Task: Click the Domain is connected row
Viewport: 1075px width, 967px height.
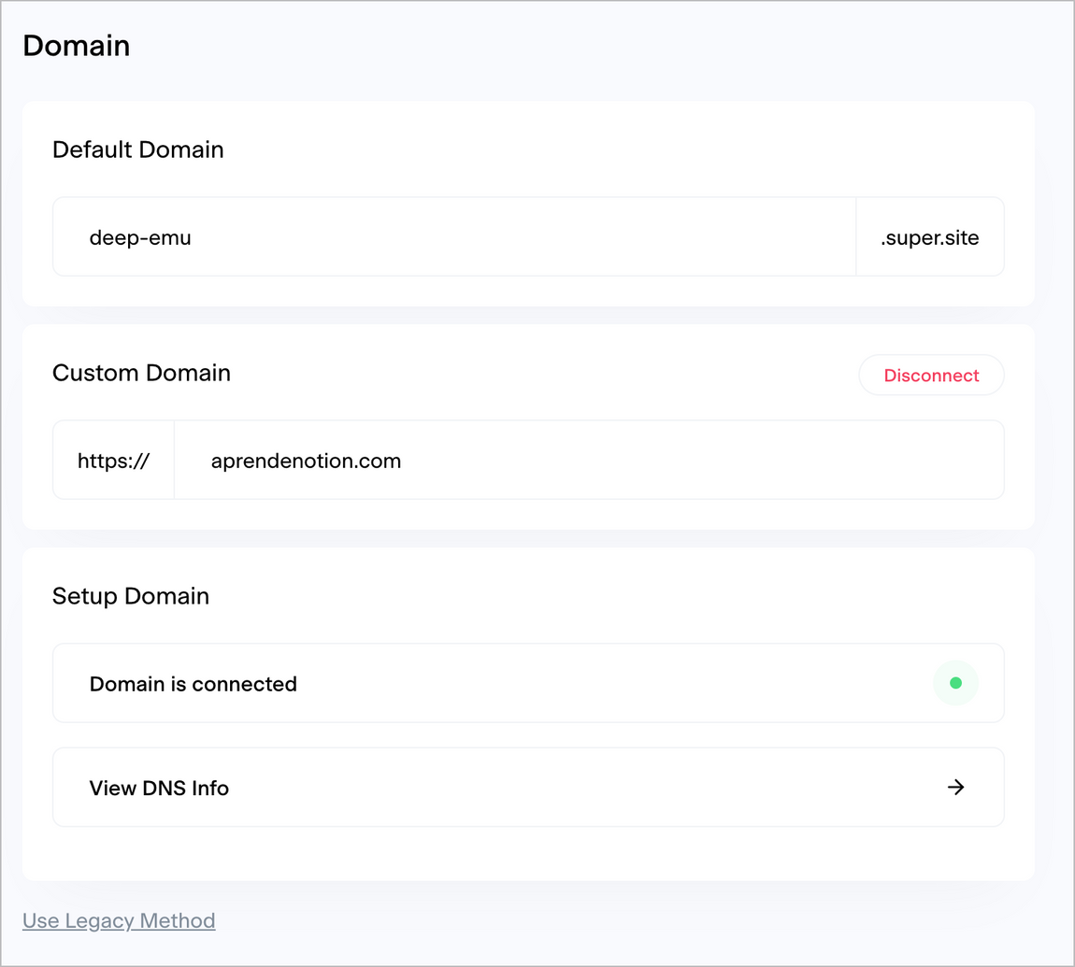Action: (528, 683)
